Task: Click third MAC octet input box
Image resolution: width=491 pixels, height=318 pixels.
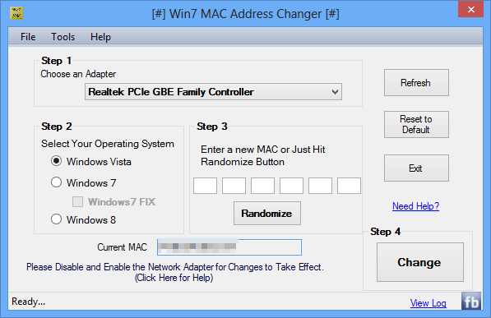Action: tap(262, 186)
